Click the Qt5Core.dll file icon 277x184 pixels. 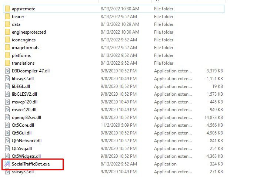pyautogui.click(x=7, y=125)
